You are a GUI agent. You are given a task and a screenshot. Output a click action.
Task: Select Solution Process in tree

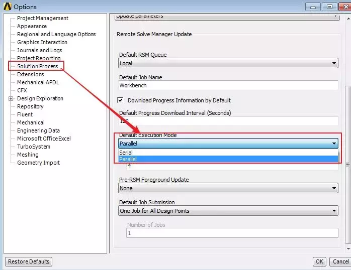point(37,66)
